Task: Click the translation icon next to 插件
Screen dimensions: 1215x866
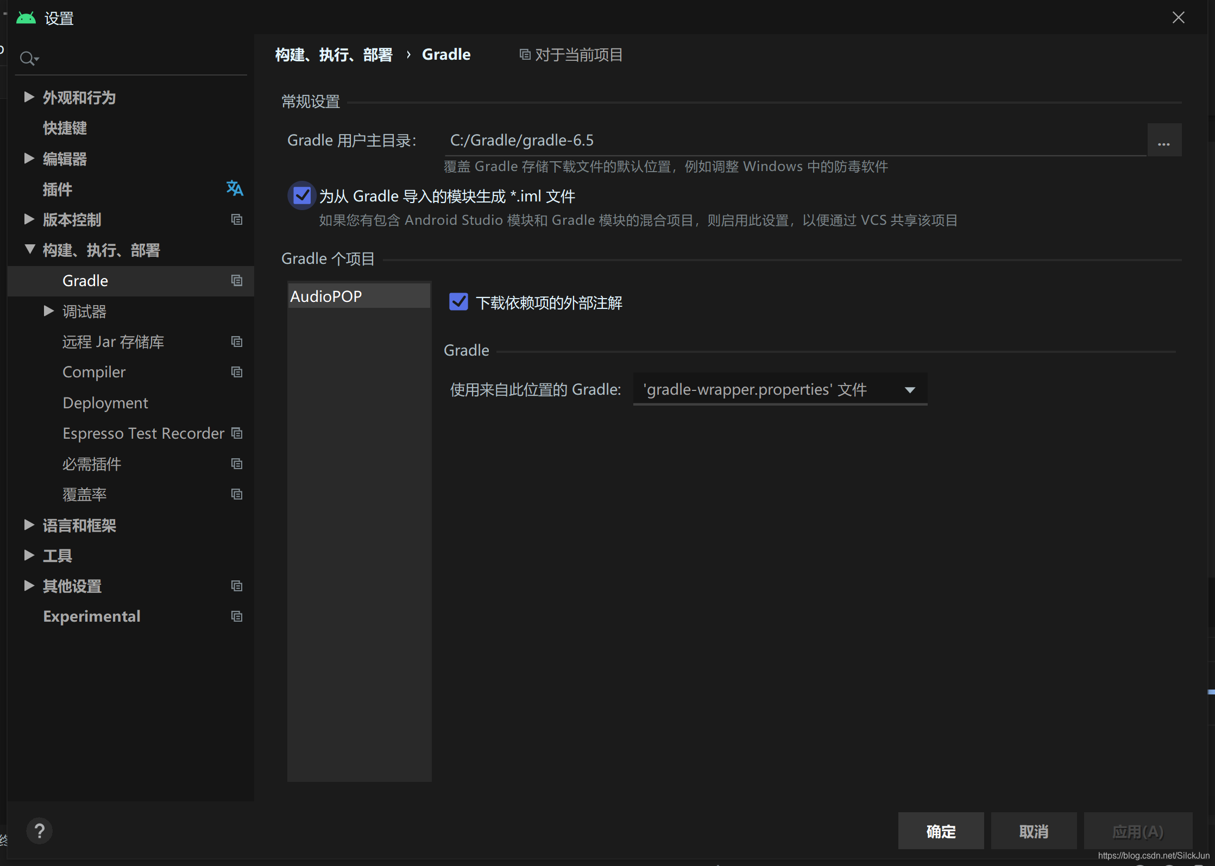Action: 235,188
